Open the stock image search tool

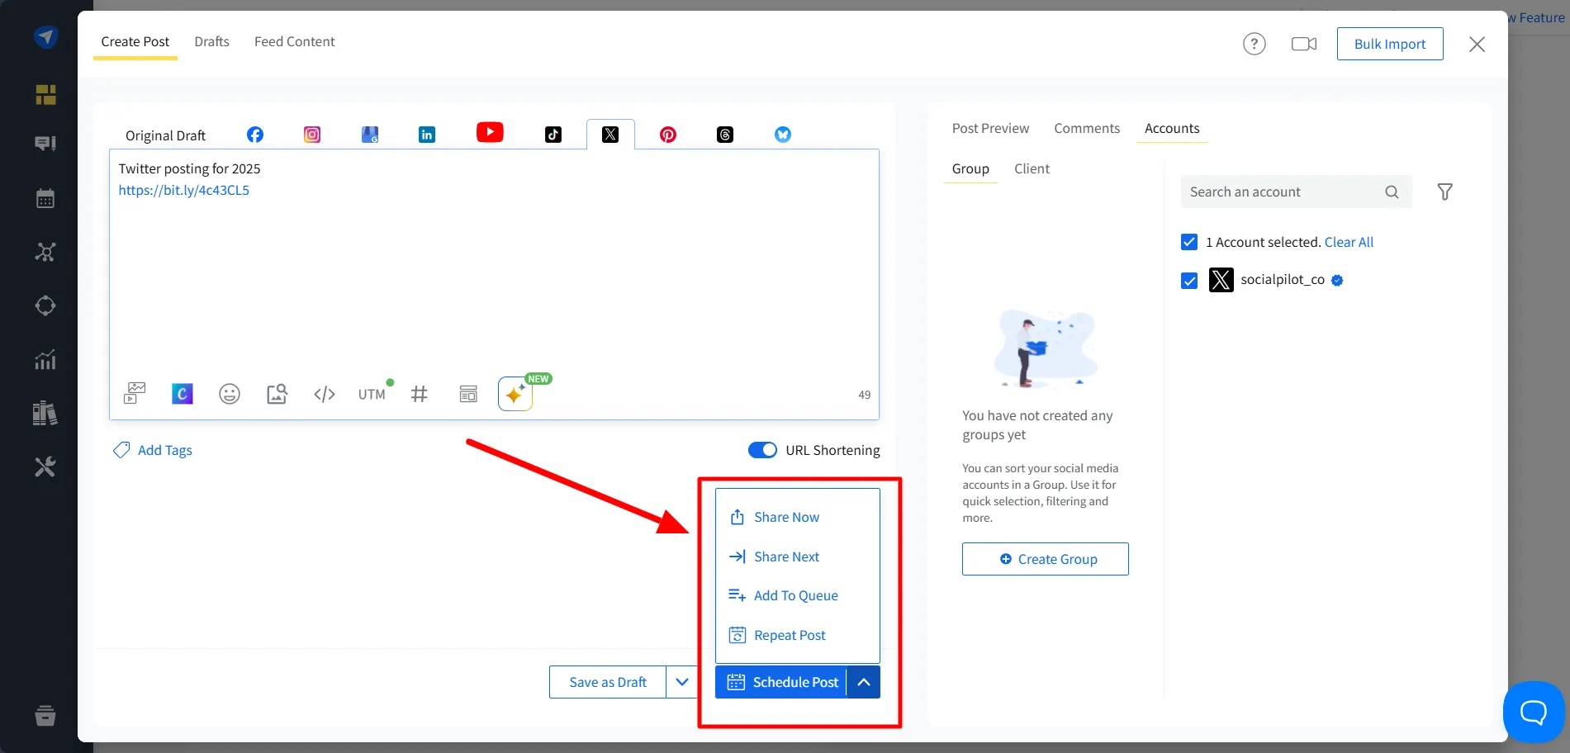coord(277,394)
